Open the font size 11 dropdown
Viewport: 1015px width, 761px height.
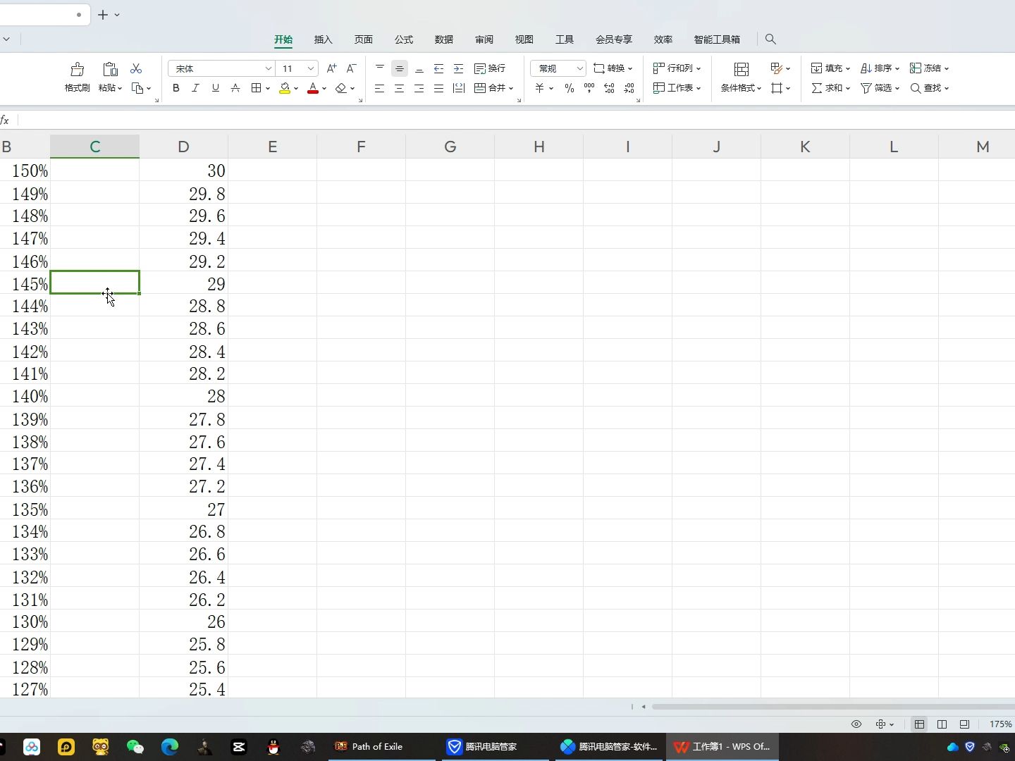pyautogui.click(x=310, y=68)
